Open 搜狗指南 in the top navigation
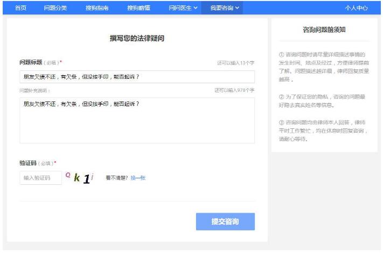The width and height of the screenshot is (383, 254). (97, 8)
